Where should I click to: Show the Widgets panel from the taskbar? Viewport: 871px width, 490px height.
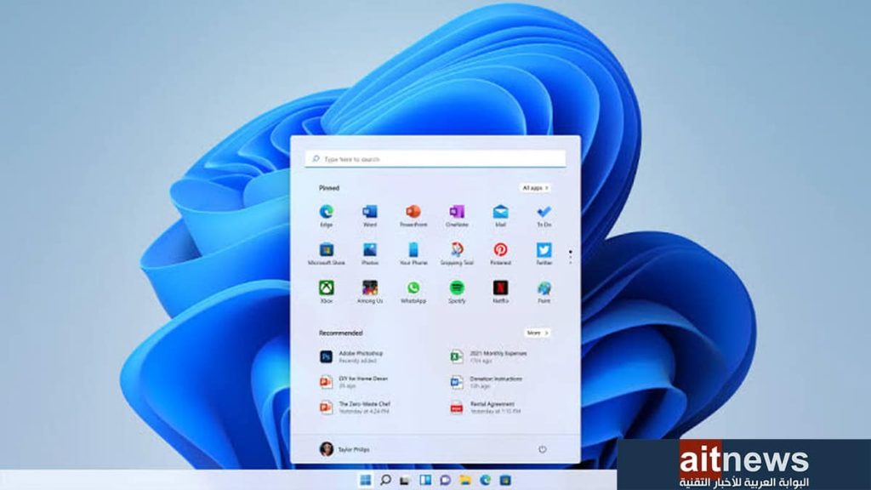425,480
